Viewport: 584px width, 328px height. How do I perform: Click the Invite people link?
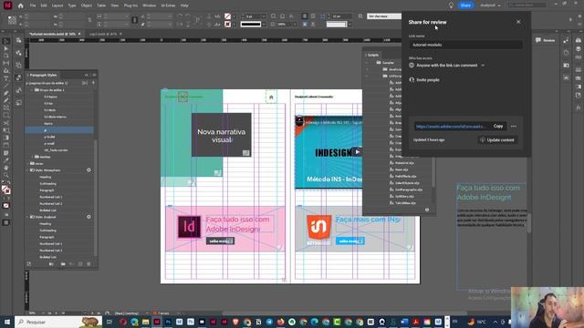428,80
